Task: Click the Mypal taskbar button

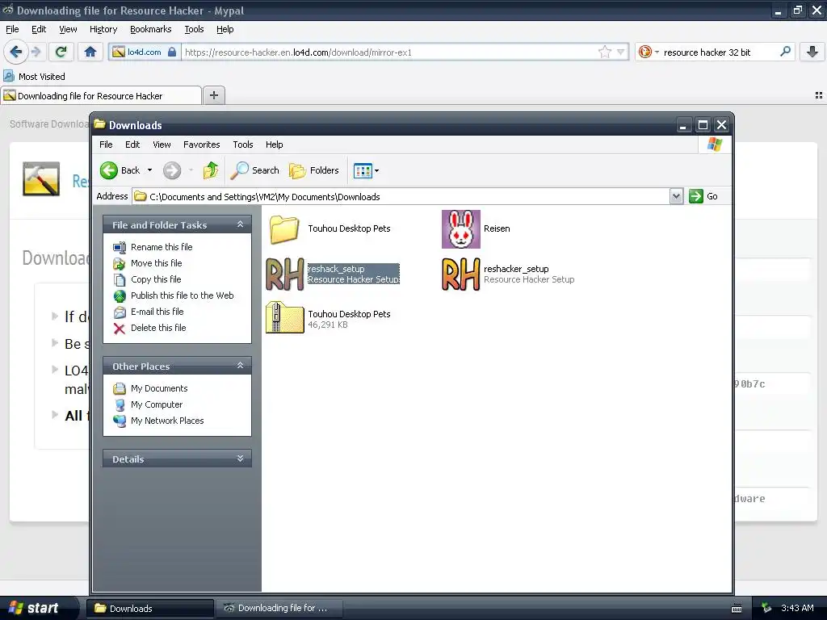Action: tap(279, 609)
